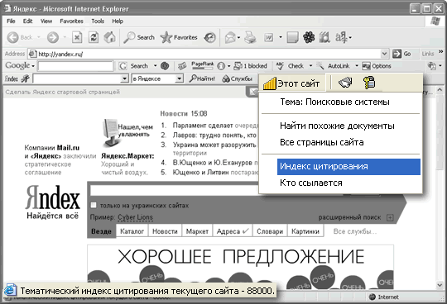
Task: Switch to the Новости search tab
Action: [165, 231]
